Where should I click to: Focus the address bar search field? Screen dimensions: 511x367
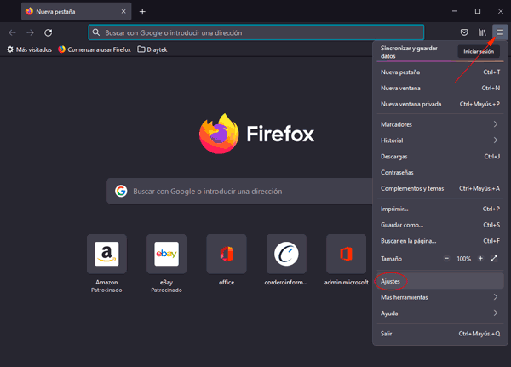(x=256, y=32)
